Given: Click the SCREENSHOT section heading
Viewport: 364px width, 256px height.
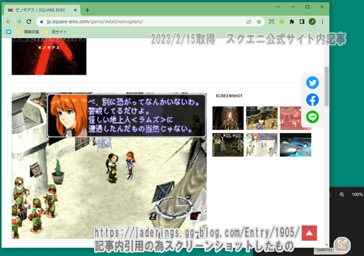Looking at the screenshot, I should pyautogui.click(x=229, y=96).
